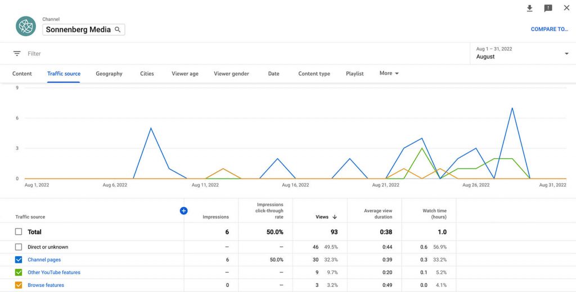Viewport: 576px width, 292px height.
Task: Add a metric with blue plus icon
Action: 184,211
